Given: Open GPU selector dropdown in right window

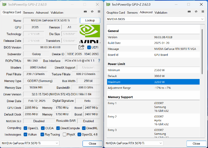Looking at the screenshot, I should [x=134, y=143].
